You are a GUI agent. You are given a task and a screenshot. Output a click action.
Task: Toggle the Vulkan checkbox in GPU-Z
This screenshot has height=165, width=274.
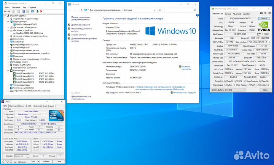pos(225,85)
